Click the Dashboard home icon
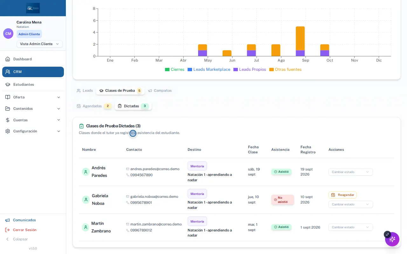This screenshot has width=407, height=254. pyautogui.click(x=8, y=59)
